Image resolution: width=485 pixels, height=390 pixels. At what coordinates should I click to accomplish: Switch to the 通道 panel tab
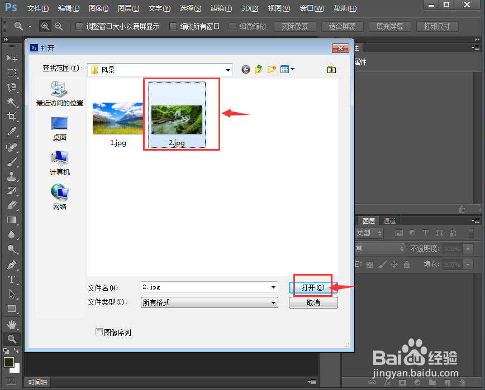tap(389, 220)
